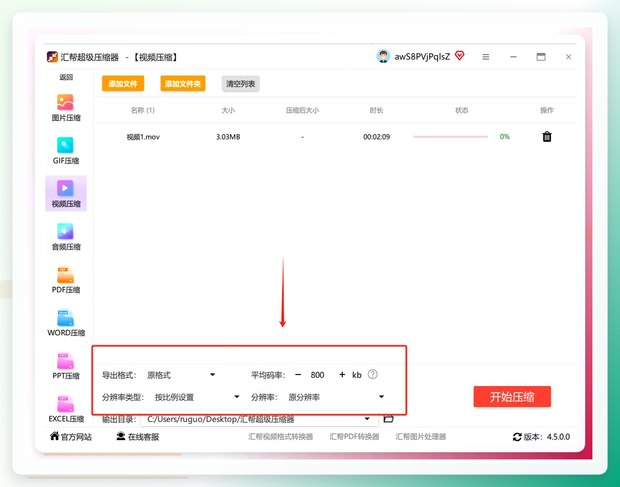Click the user avatar icon
Image resolution: width=620 pixels, height=487 pixels.
383,56
